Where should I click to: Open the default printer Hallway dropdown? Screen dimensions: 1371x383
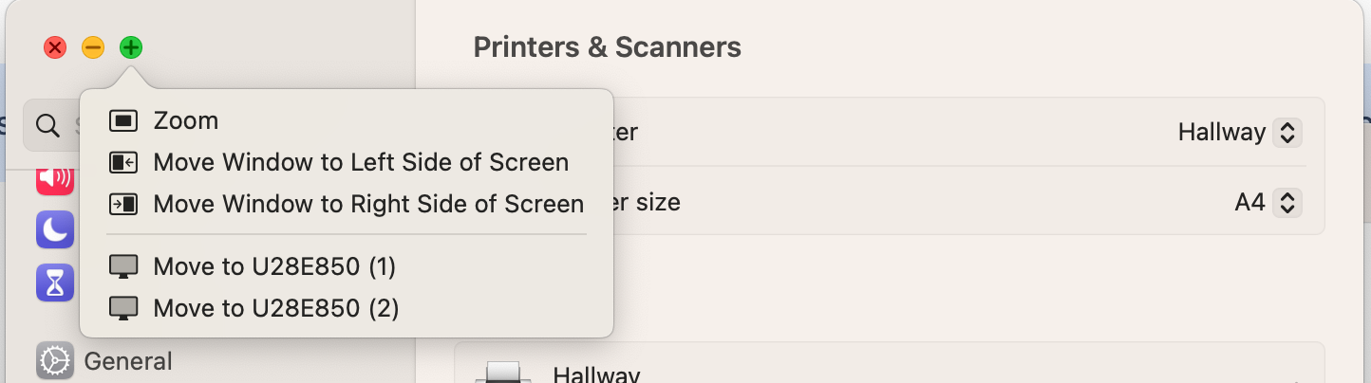[x=1238, y=132]
